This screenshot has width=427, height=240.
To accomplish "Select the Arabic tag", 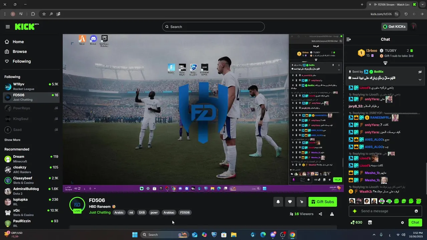I will pyautogui.click(x=119, y=212).
